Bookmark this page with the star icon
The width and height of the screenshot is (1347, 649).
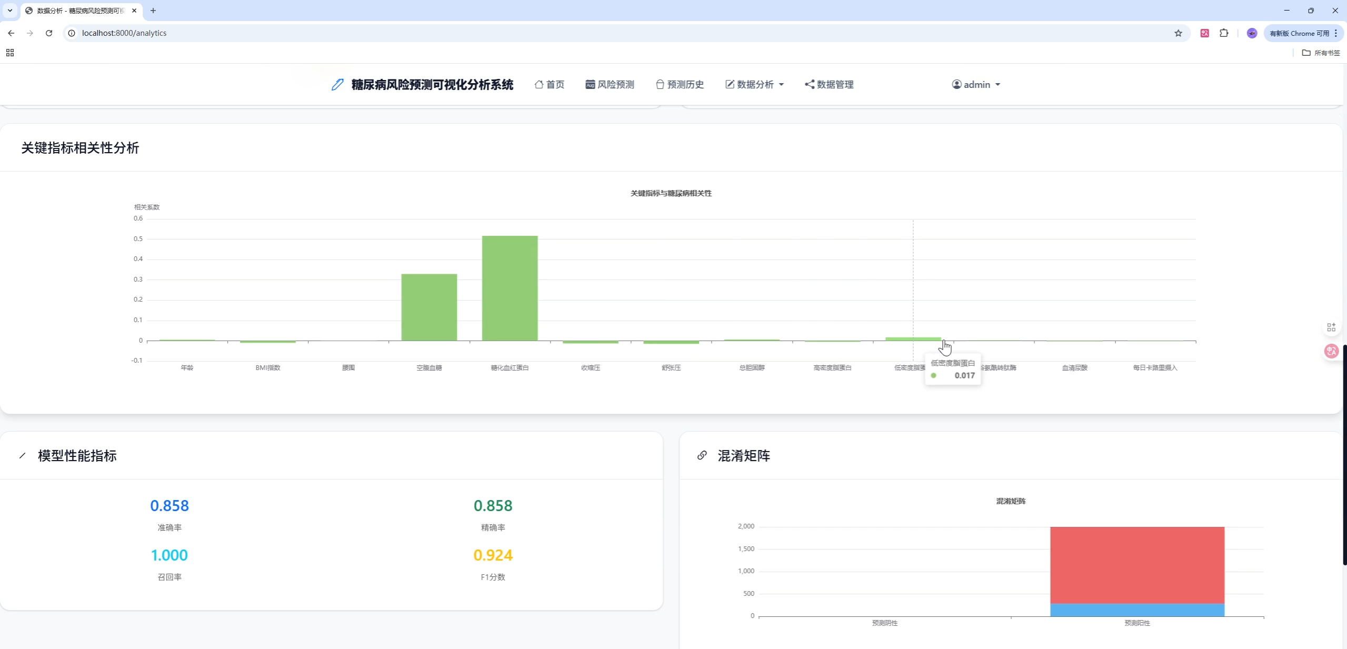[1178, 33]
